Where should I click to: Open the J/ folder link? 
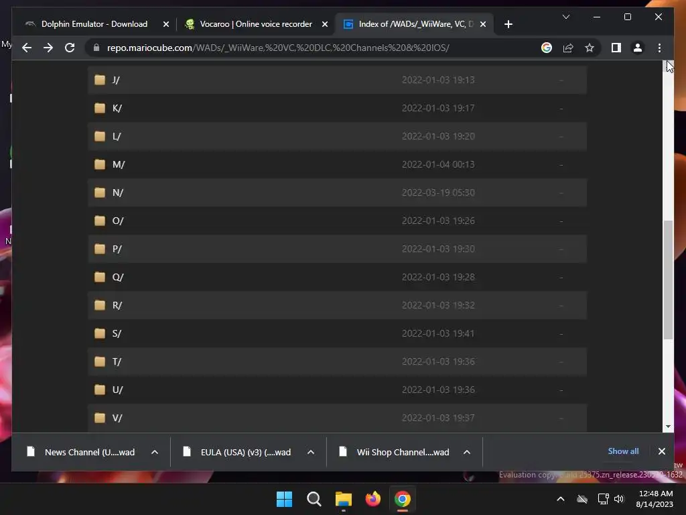click(x=116, y=80)
